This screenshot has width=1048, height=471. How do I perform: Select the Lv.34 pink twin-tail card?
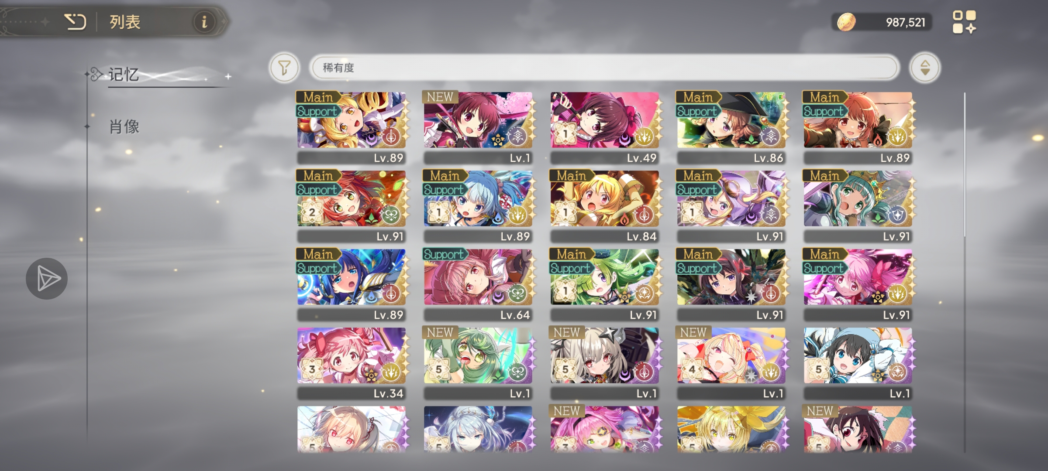click(352, 363)
